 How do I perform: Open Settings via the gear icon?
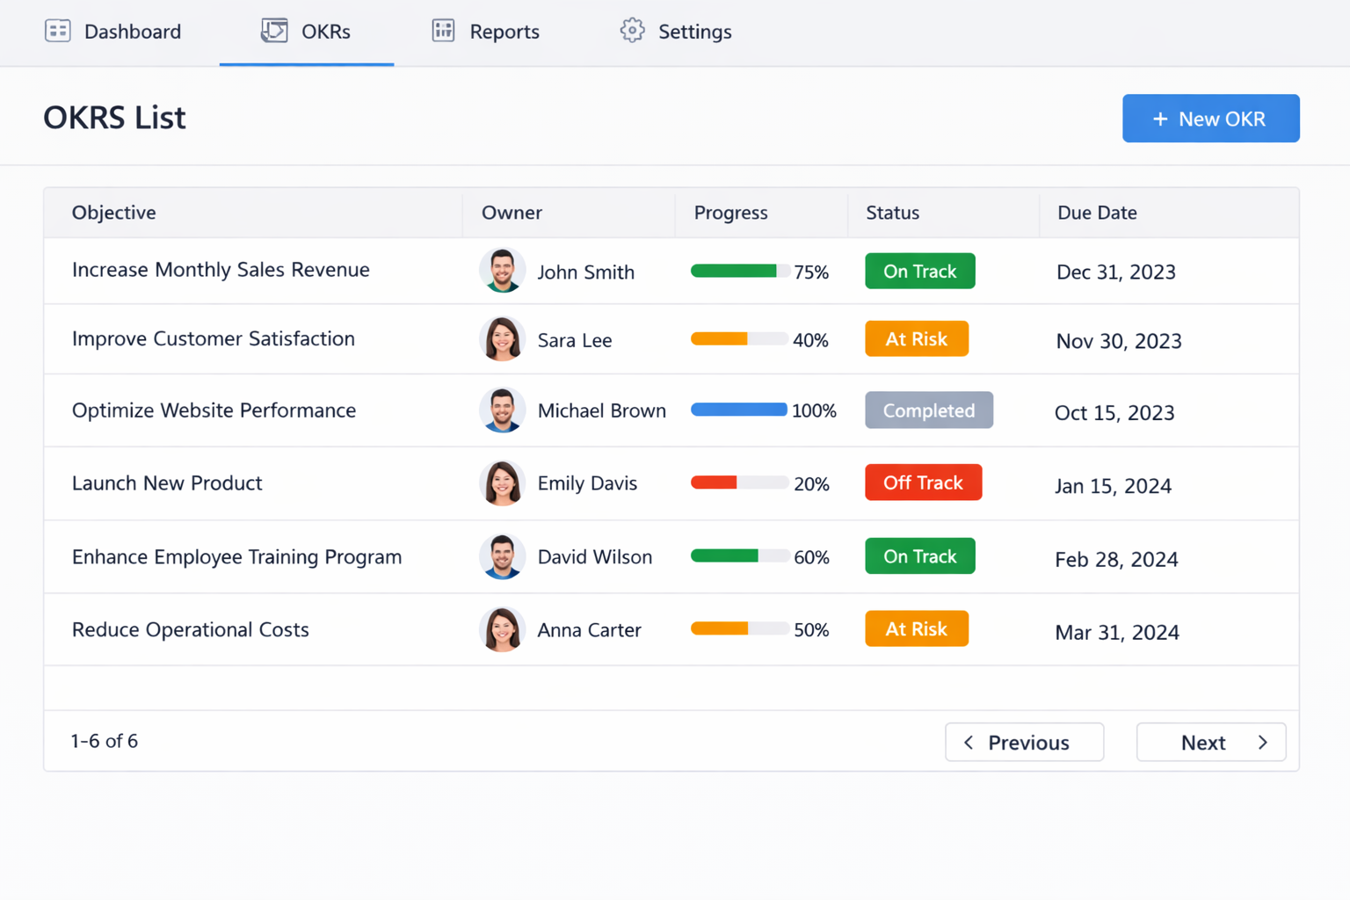click(631, 31)
